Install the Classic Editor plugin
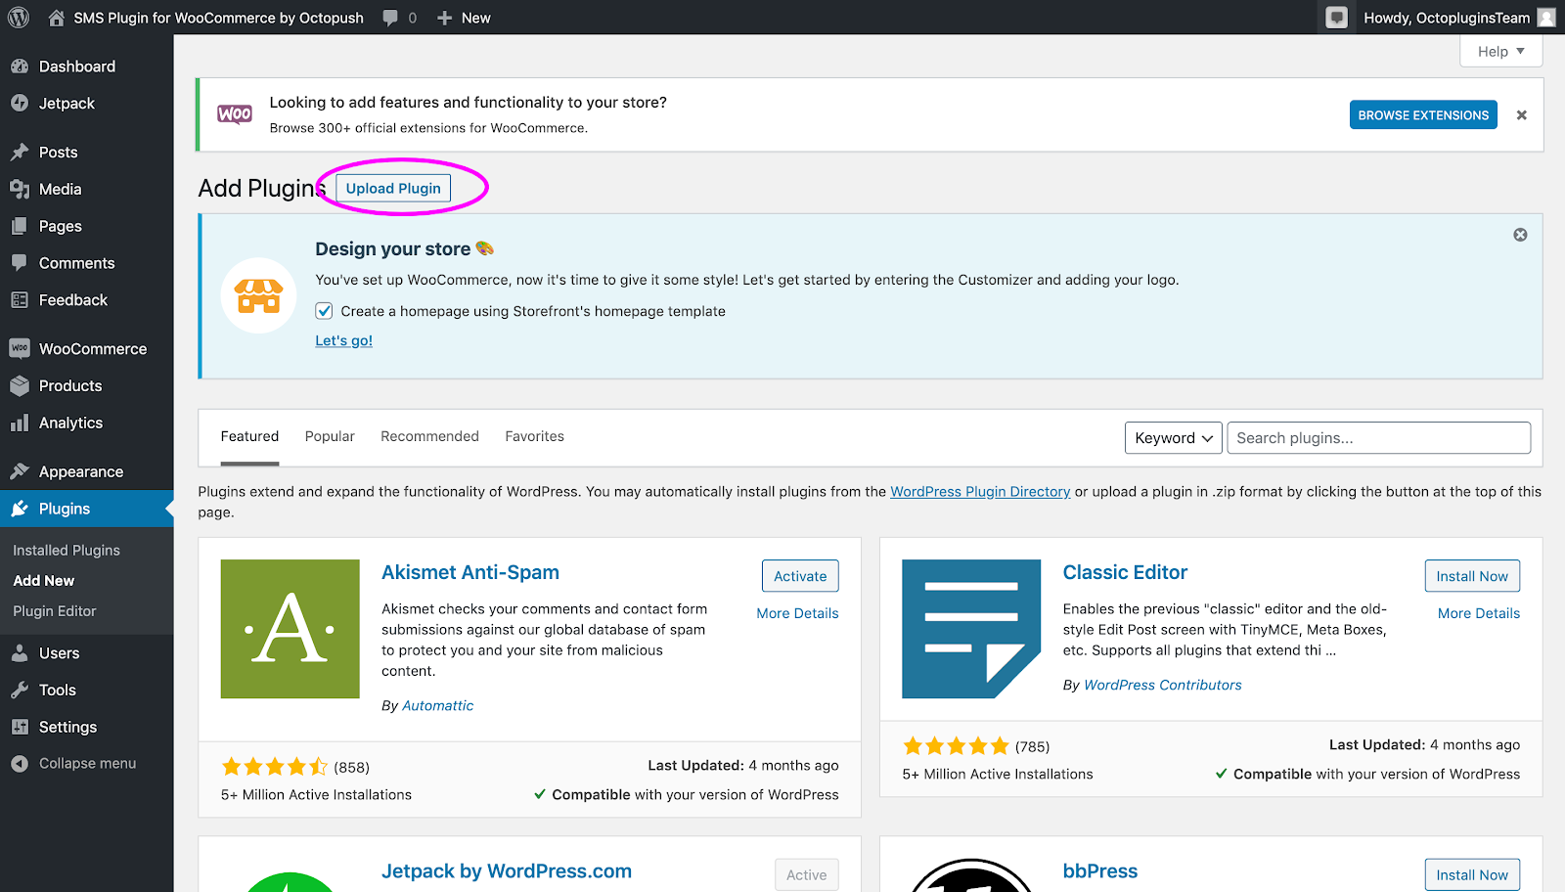 (1472, 576)
